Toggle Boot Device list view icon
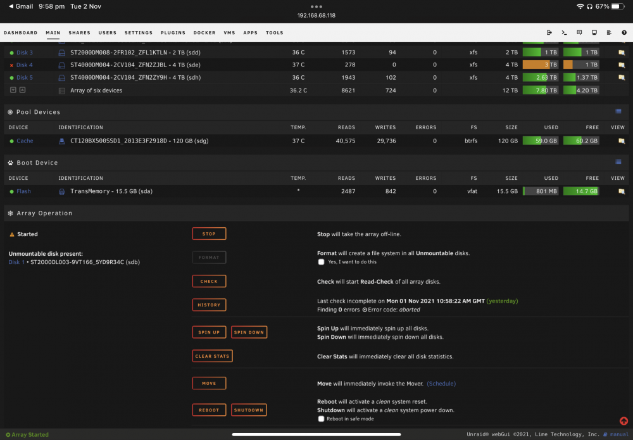Viewport: 633px width, 440px height. tap(618, 162)
